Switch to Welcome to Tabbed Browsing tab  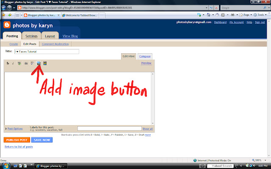point(80,15)
